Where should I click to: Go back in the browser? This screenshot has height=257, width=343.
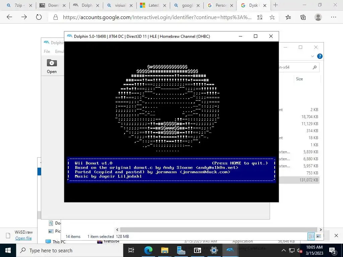coord(9,17)
